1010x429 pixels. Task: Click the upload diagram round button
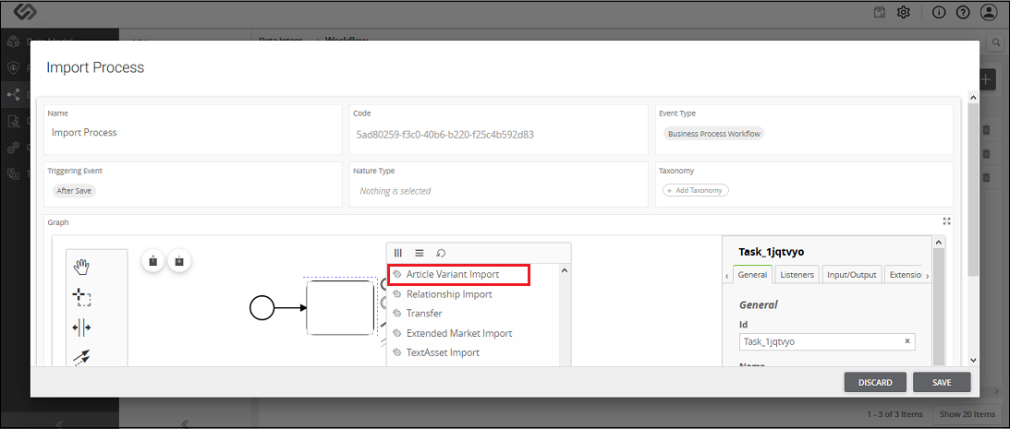(152, 261)
